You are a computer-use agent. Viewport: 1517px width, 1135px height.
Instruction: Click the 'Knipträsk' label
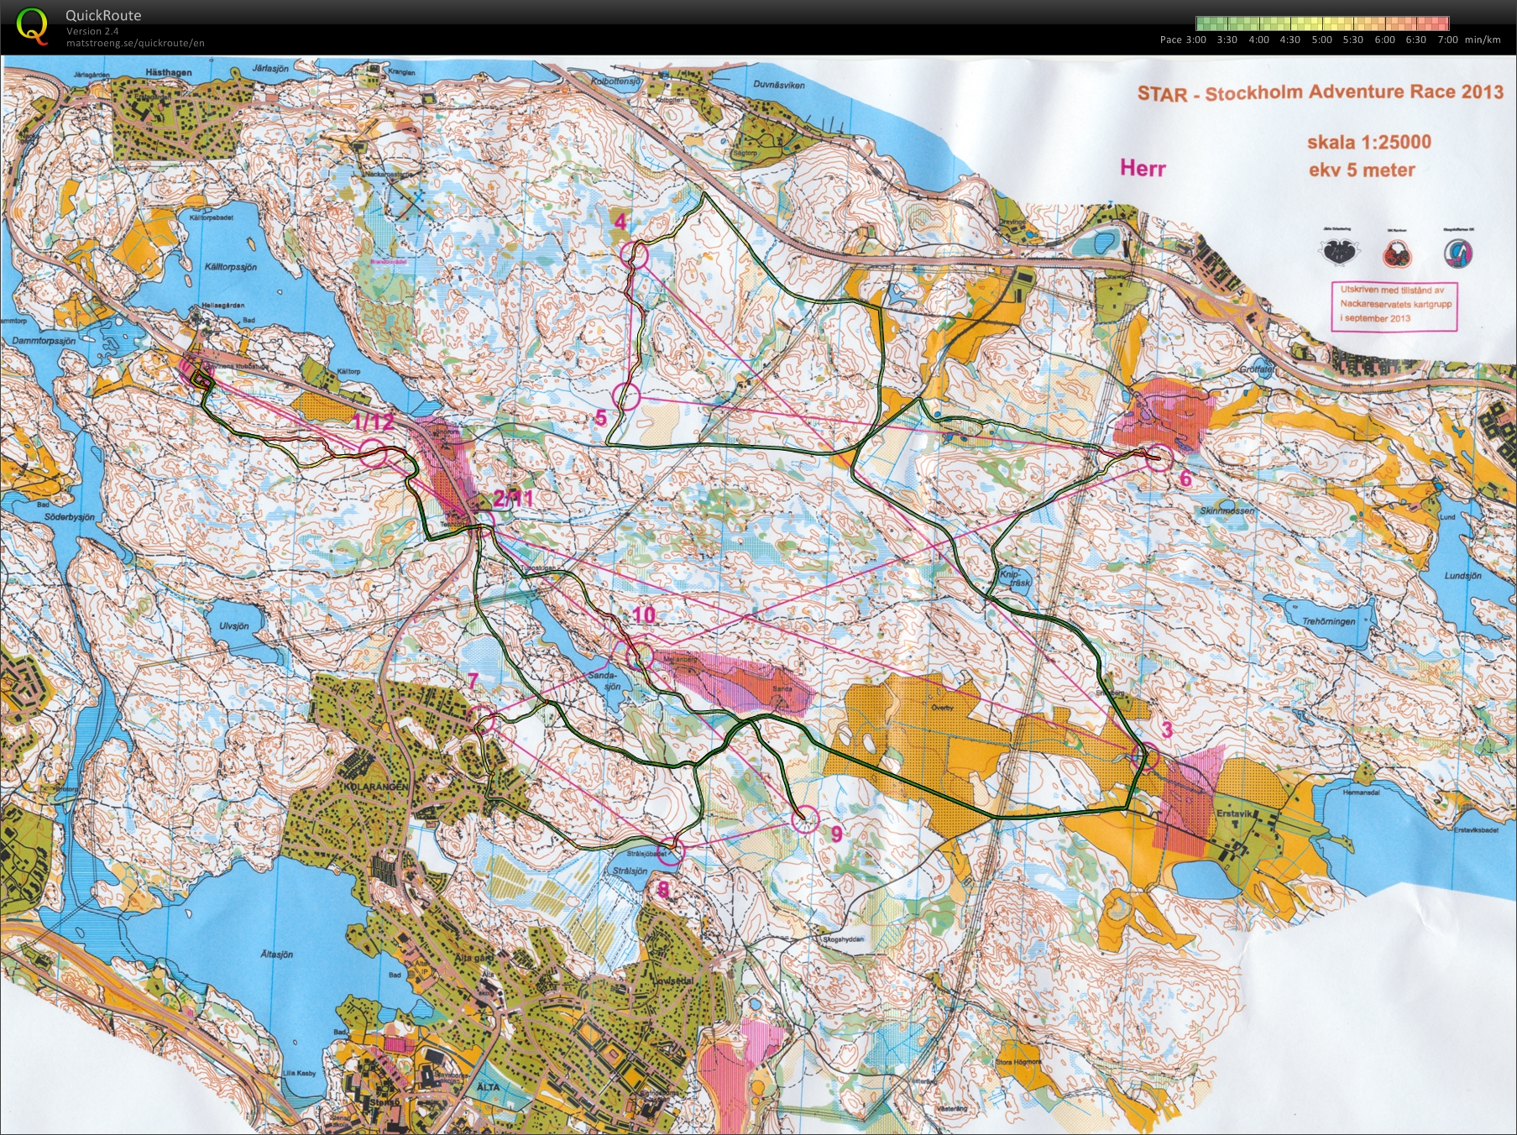pos(1014,578)
